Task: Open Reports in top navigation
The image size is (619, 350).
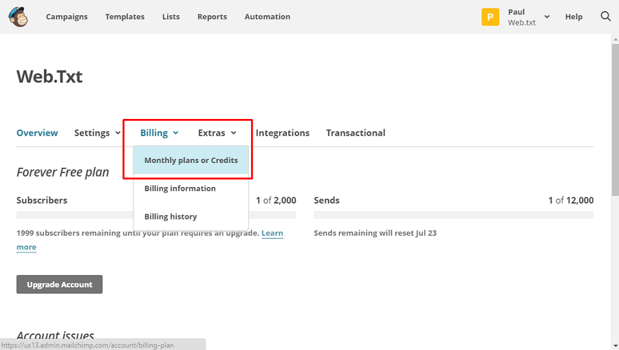Action: [x=212, y=17]
